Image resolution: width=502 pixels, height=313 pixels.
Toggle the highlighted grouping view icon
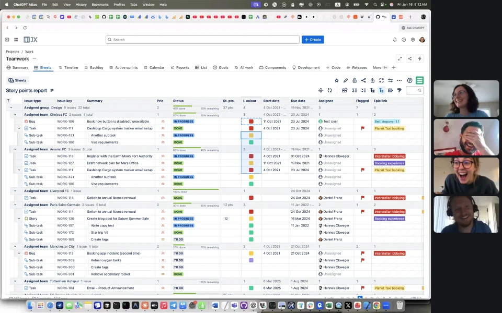pos(381,90)
